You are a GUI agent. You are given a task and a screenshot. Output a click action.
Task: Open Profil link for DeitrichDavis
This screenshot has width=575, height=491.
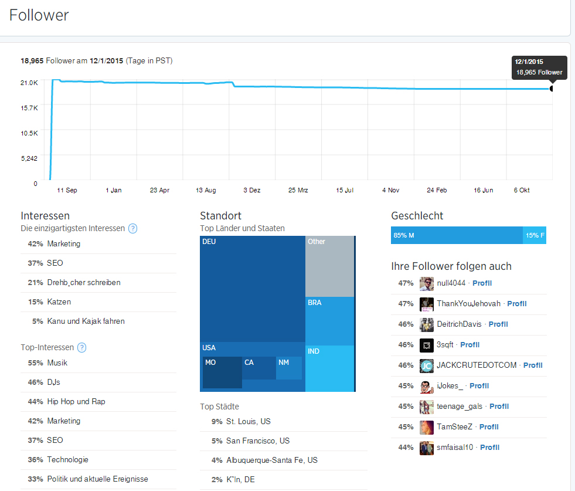click(498, 324)
